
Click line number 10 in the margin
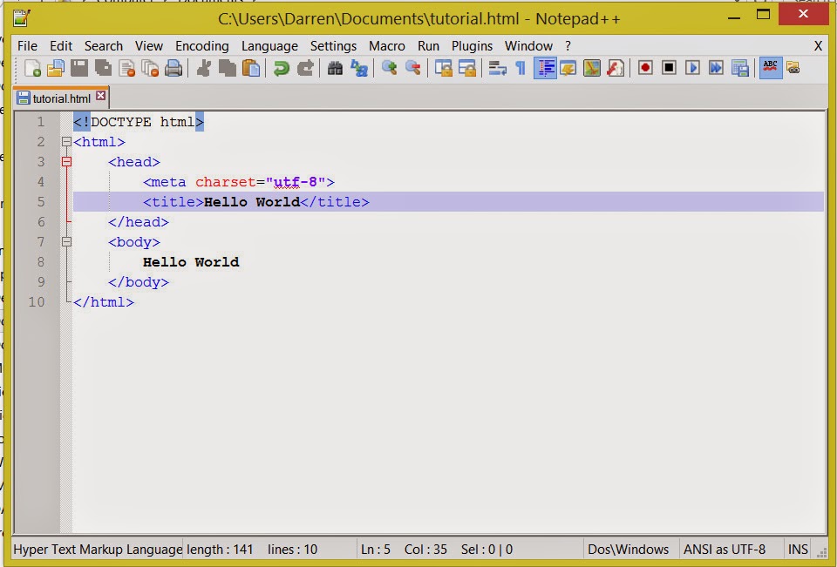click(37, 302)
